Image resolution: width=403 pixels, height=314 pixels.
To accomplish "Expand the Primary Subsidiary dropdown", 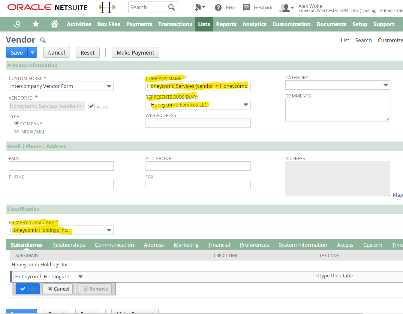I will [x=109, y=230].
